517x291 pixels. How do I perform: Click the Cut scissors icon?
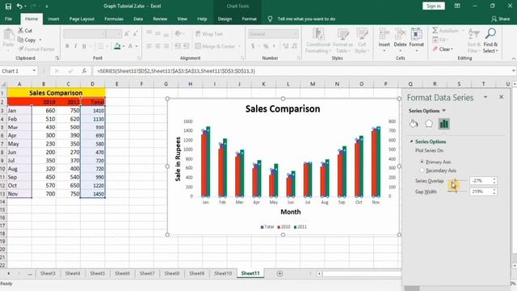[x=21, y=31]
